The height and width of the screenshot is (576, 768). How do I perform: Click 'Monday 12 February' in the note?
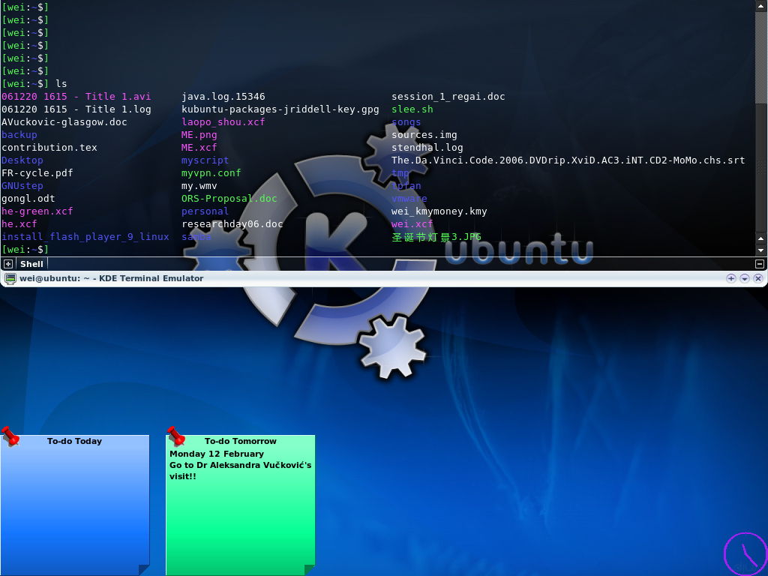click(x=217, y=454)
